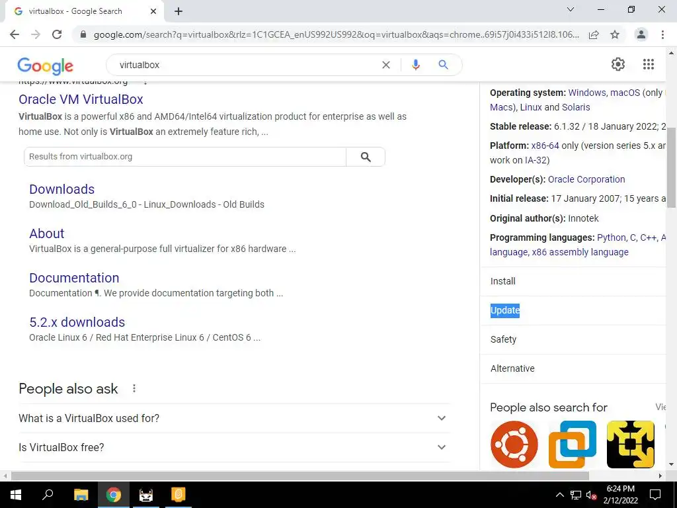Image resolution: width=677 pixels, height=508 pixels.
Task: Open a new tab with the plus button
Action: point(179,11)
